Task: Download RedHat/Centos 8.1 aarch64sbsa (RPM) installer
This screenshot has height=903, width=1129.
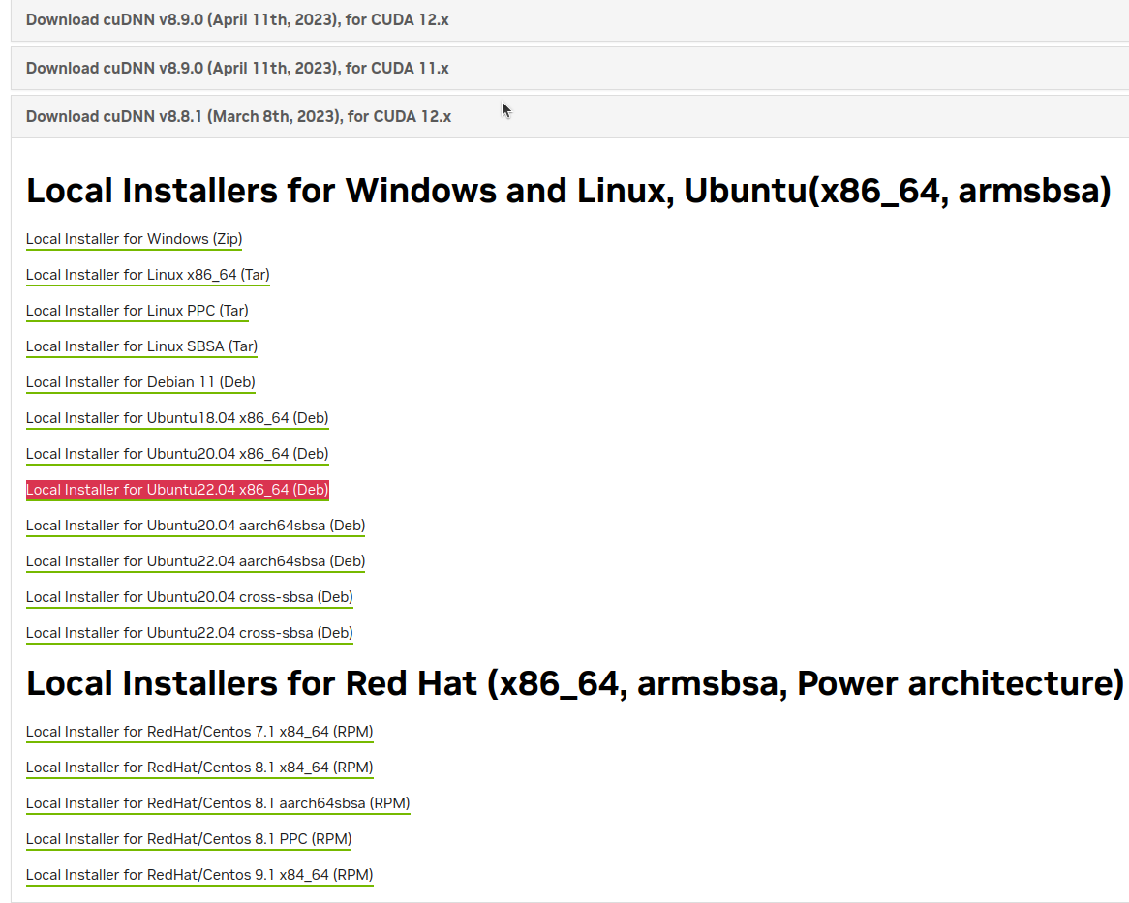Action: click(x=218, y=803)
